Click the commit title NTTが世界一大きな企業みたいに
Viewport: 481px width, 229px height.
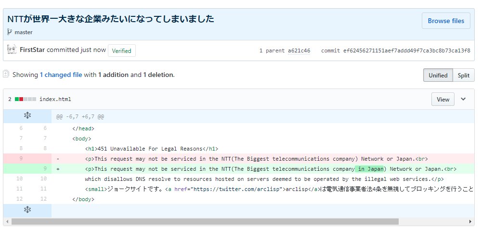(x=110, y=19)
